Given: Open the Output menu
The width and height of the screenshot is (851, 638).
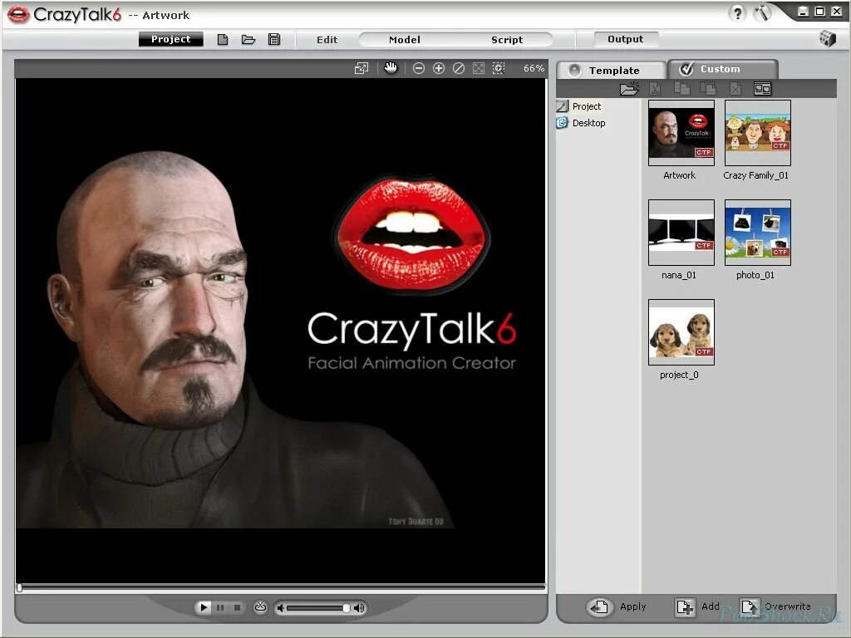Looking at the screenshot, I should click(x=626, y=39).
